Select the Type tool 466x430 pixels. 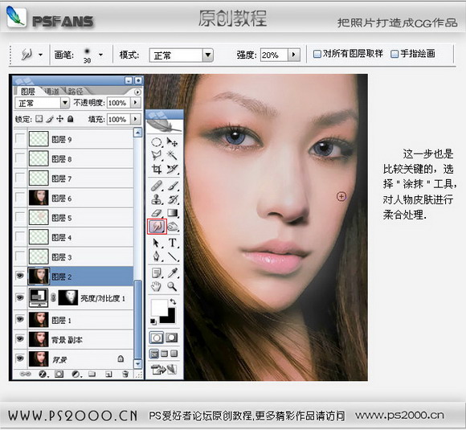(x=173, y=243)
